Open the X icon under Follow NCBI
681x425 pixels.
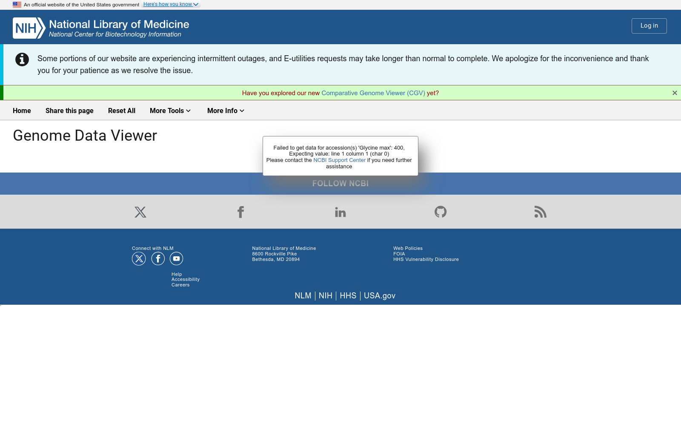point(140,212)
